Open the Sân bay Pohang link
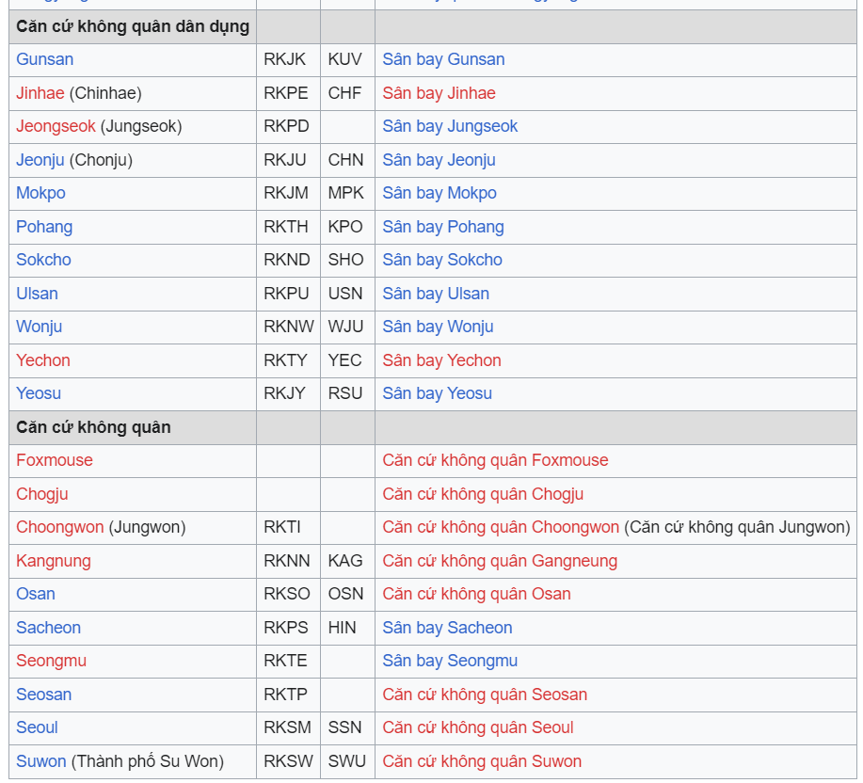 point(443,227)
